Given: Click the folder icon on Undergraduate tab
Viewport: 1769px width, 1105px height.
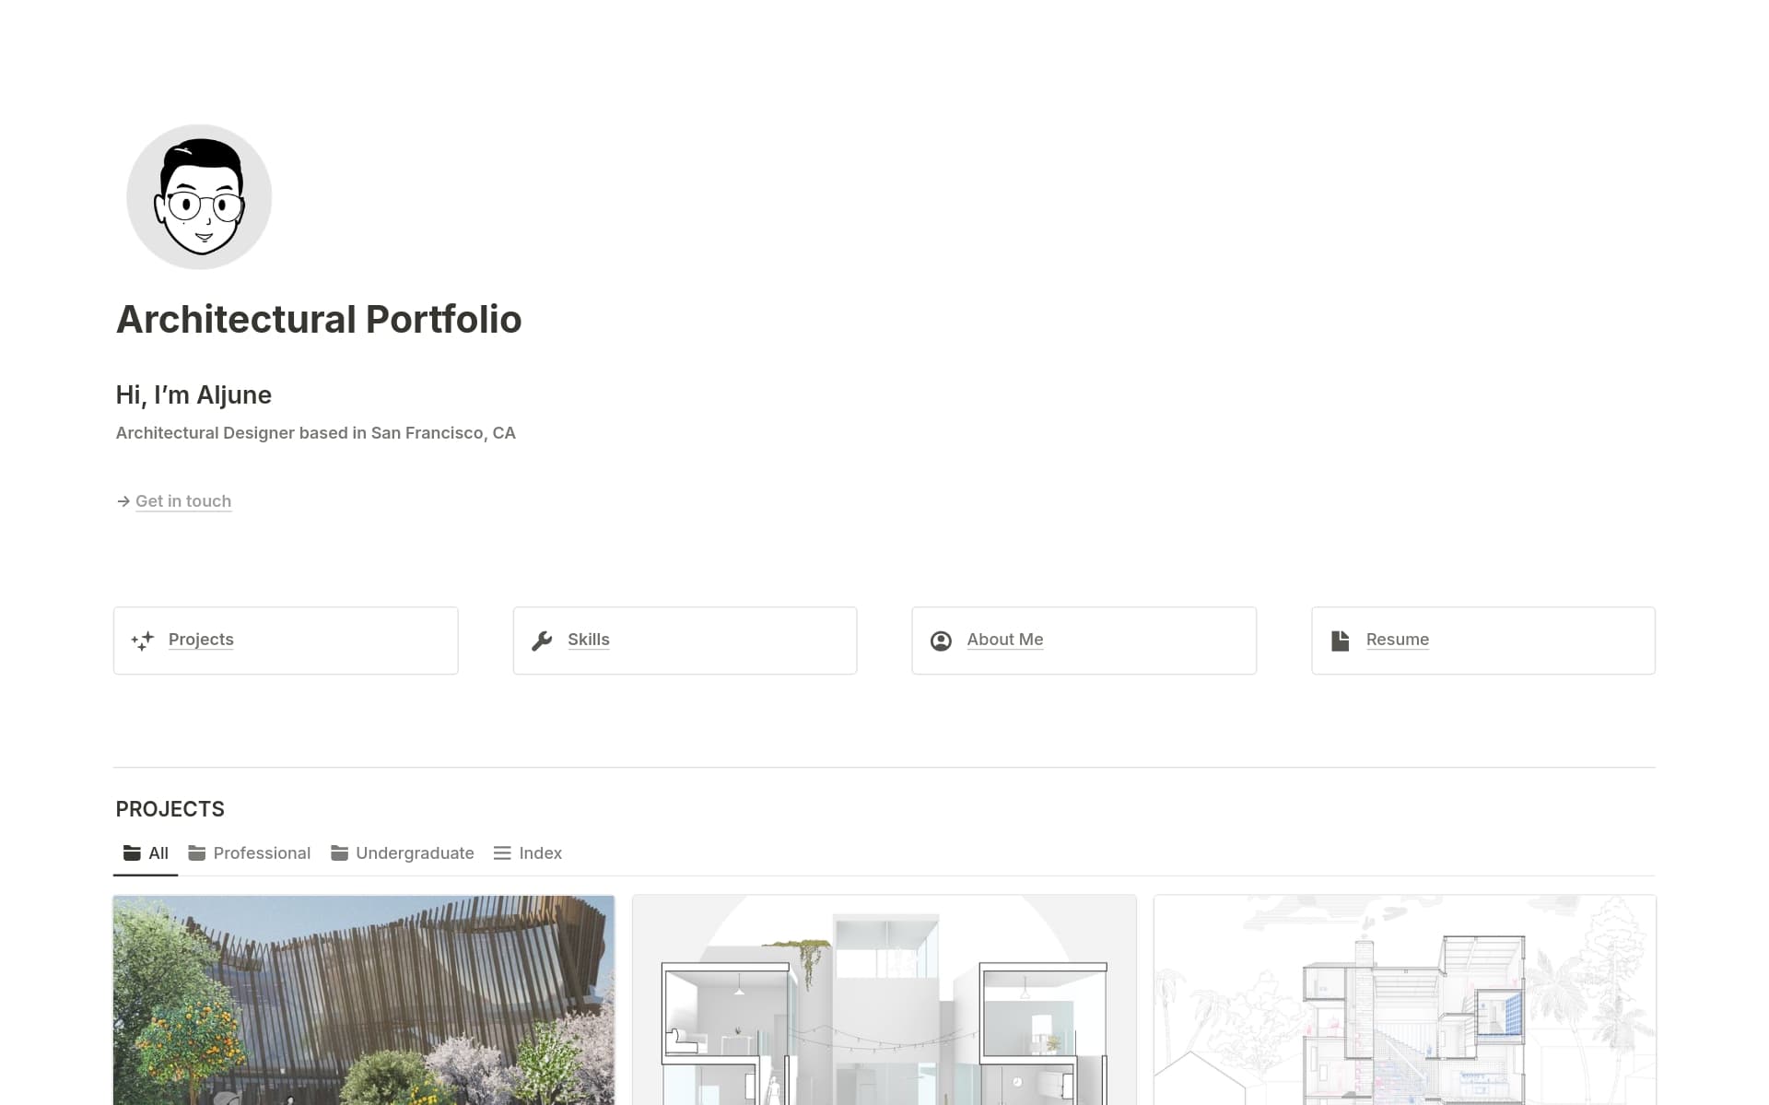Looking at the screenshot, I should point(339,853).
